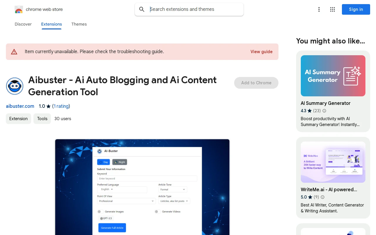
Task: Toggle Generate Images switch in screenshot
Action: pyautogui.click(x=100, y=211)
